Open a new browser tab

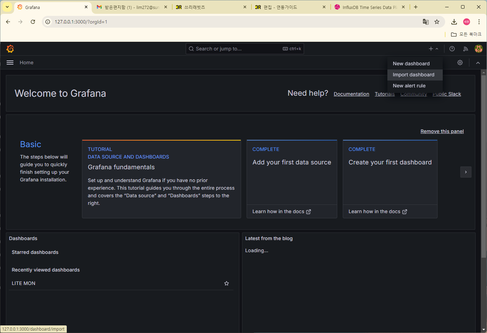click(416, 7)
